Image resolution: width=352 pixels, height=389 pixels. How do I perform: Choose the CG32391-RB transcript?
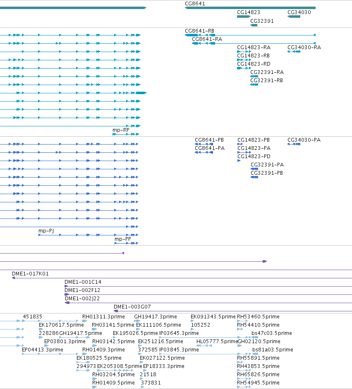click(x=266, y=81)
